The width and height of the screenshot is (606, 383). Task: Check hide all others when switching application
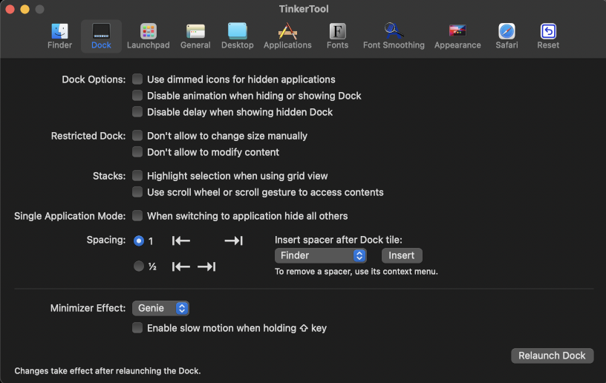pyautogui.click(x=137, y=216)
